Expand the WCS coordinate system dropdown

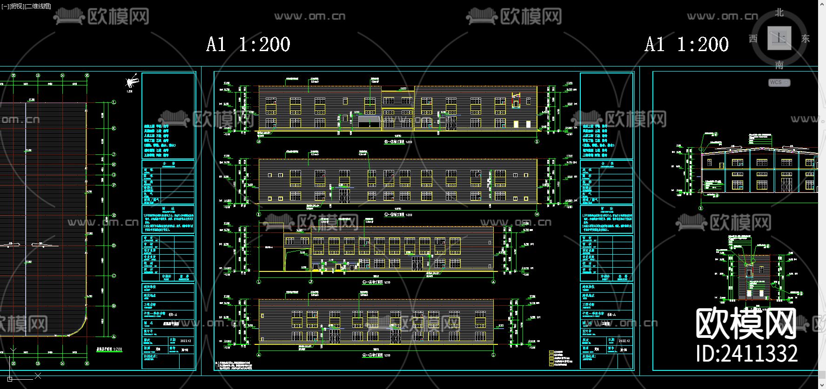tap(779, 82)
